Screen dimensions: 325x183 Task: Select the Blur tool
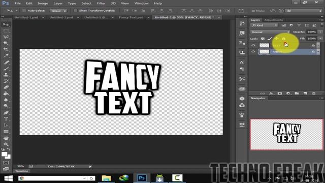coord(6,100)
